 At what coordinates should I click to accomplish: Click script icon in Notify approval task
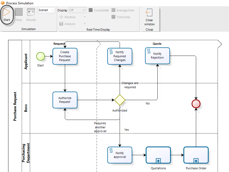point(111,150)
